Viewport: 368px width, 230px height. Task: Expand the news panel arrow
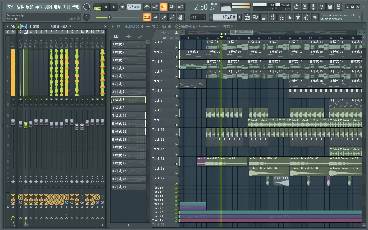(x=360, y=17)
